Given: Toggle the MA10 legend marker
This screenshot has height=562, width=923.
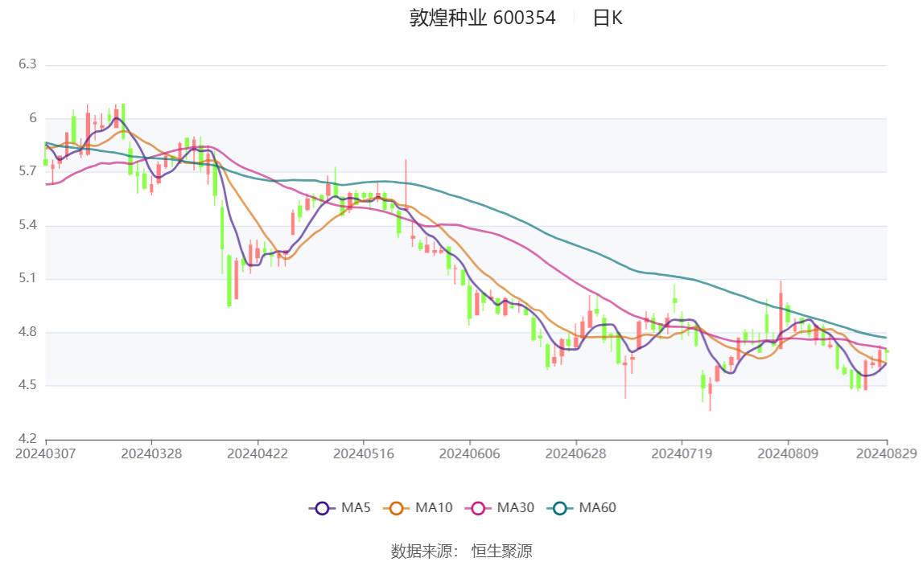Looking at the screenshot, I should (x=396, y=508).
